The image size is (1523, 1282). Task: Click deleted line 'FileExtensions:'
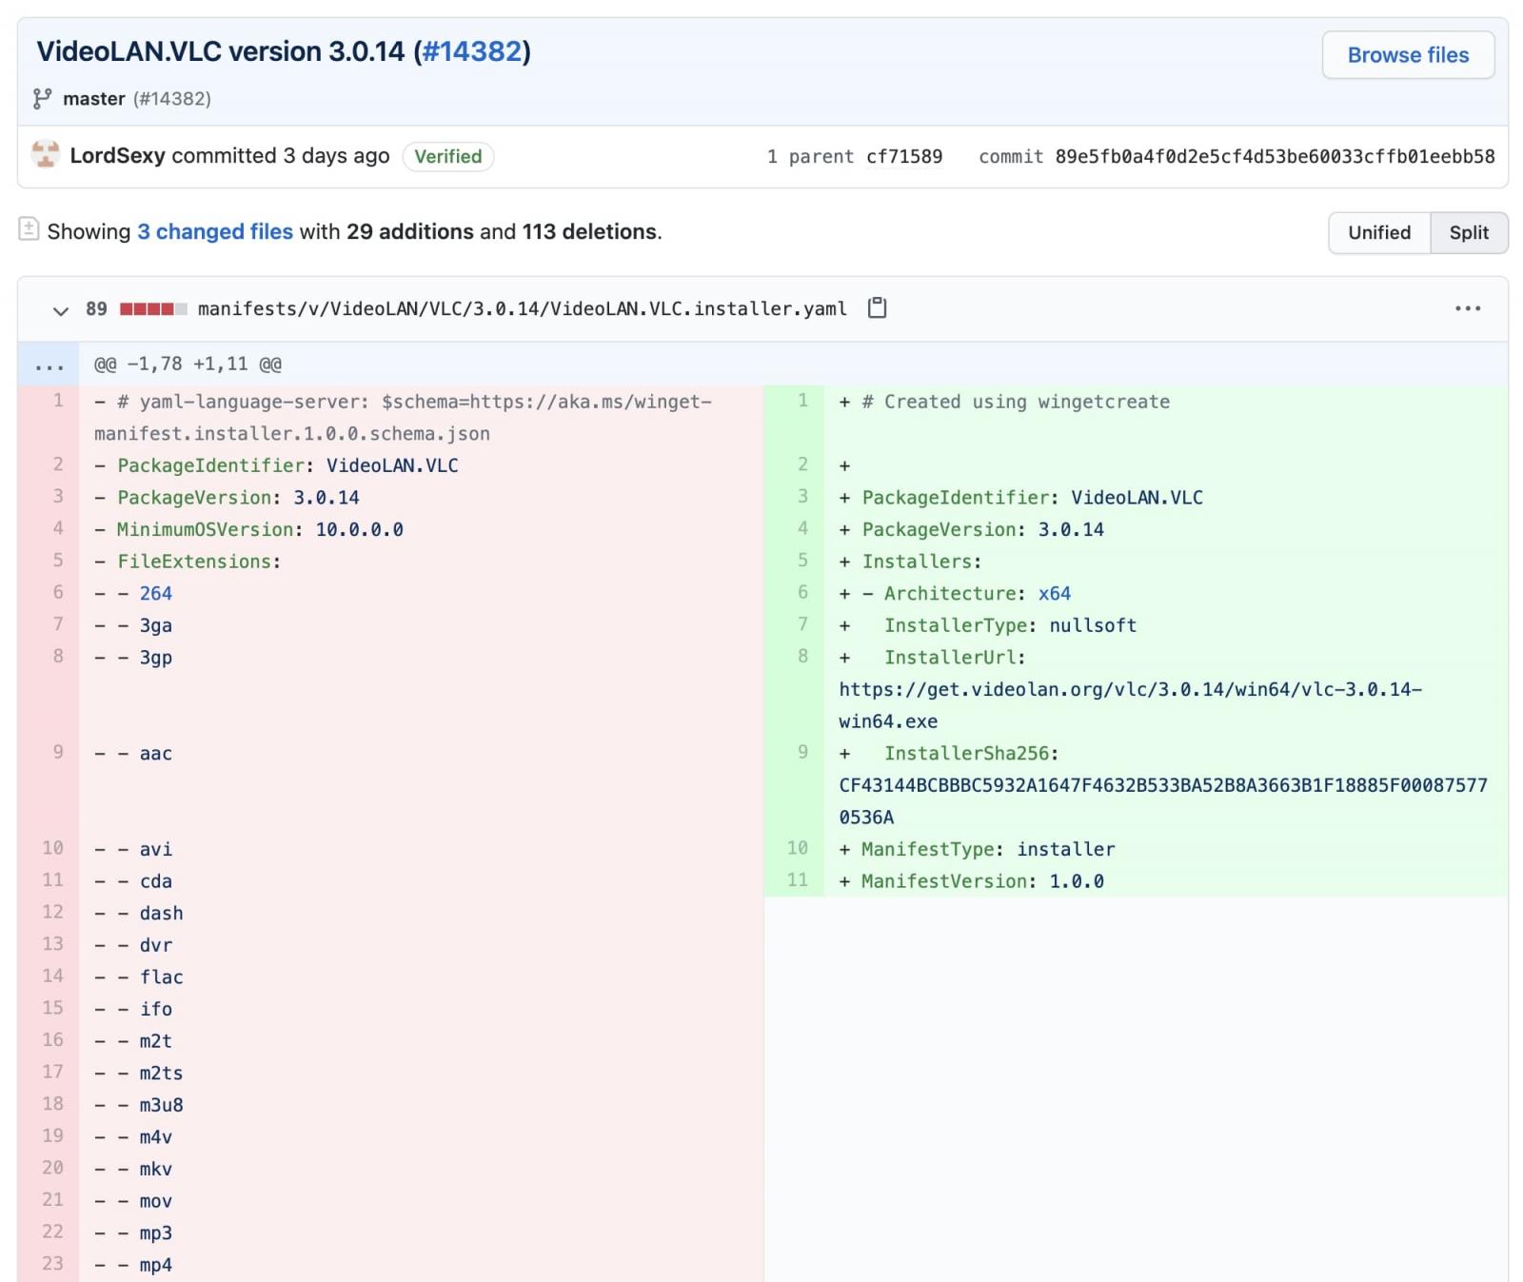pos(199,562)
